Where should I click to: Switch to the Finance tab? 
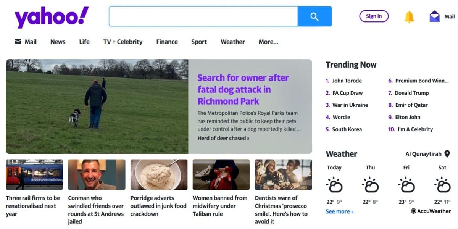click(x=167, y=42)
